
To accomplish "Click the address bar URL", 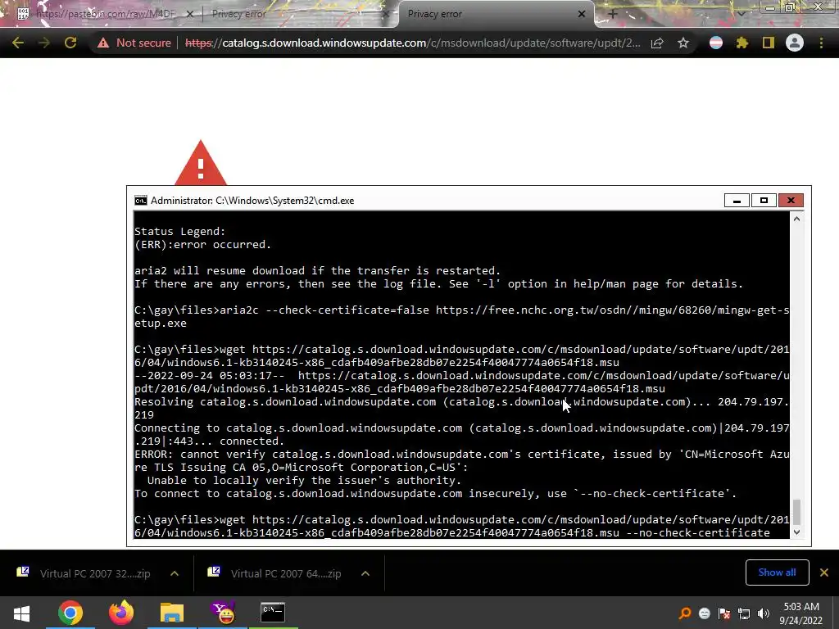I will (x=412, y=43).
